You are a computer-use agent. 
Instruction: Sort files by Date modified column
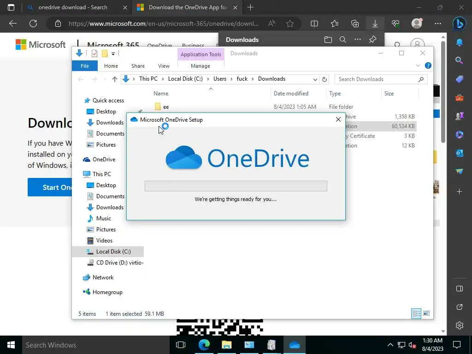click(291, 93)
